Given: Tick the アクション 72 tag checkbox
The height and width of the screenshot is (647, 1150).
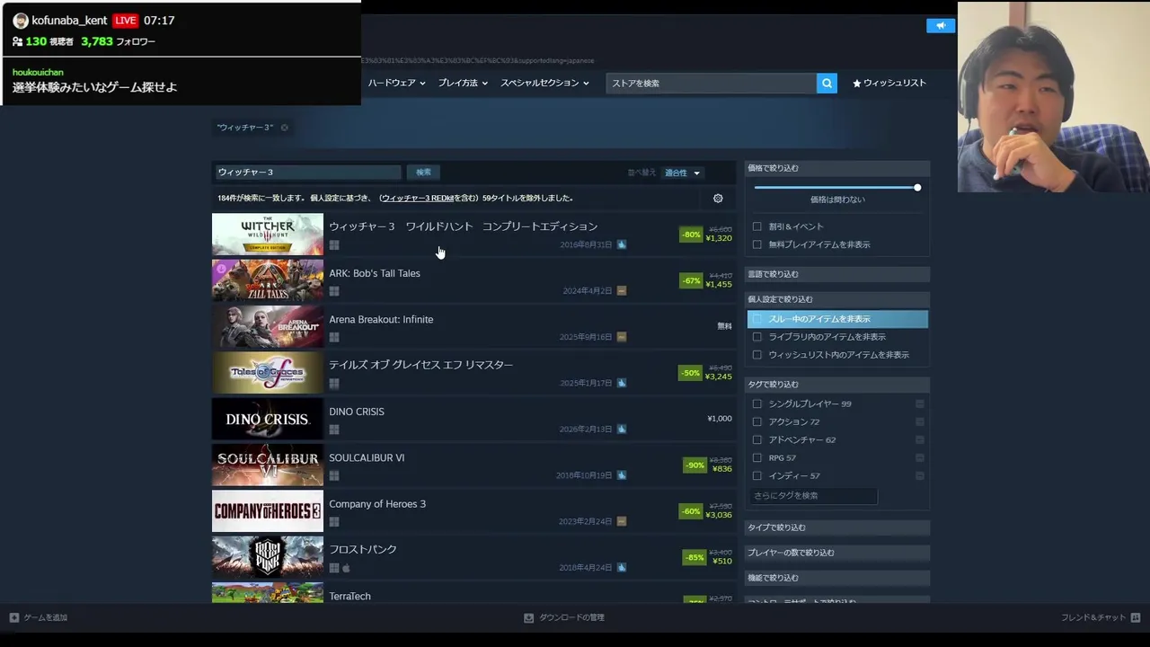Looking at the screenshot, I should [x=757, y=421].
